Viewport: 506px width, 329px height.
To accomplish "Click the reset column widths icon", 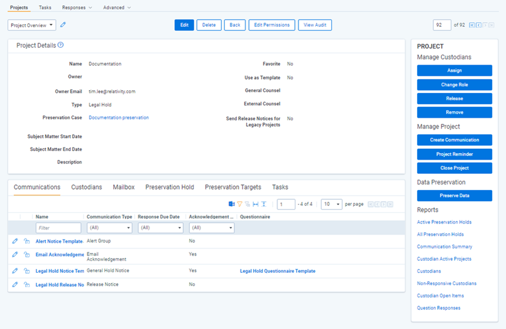I will click(x=256, y=204).
